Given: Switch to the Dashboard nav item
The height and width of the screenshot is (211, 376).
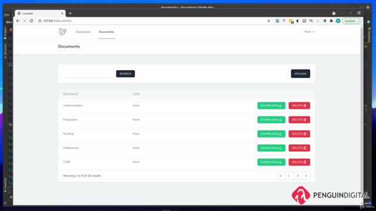Looking at the screenshot, I should pyautogui.click(x=83, y=32).
